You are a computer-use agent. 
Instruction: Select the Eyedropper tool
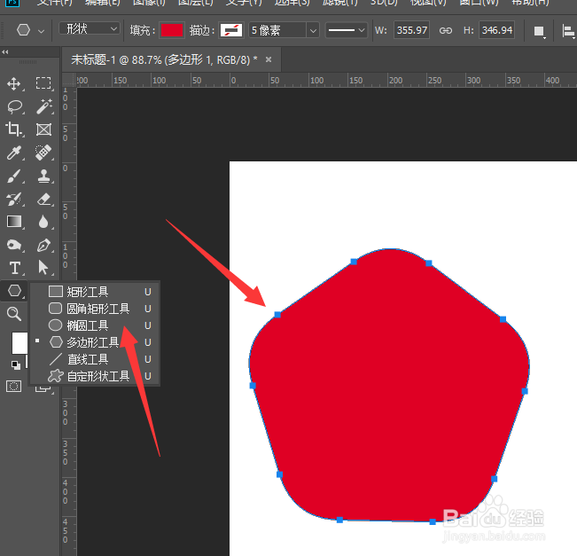(14, 153)
